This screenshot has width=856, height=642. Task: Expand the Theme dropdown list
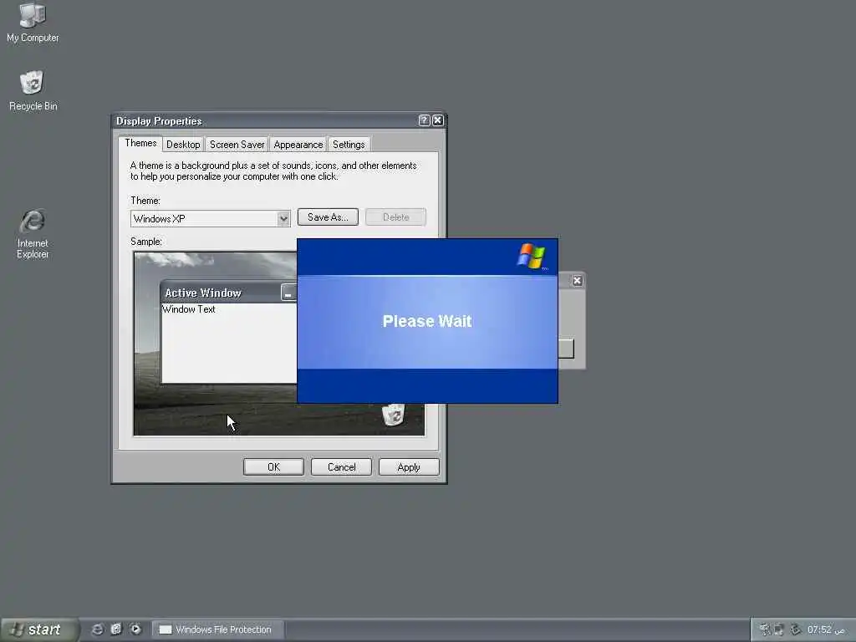(283, 219)
